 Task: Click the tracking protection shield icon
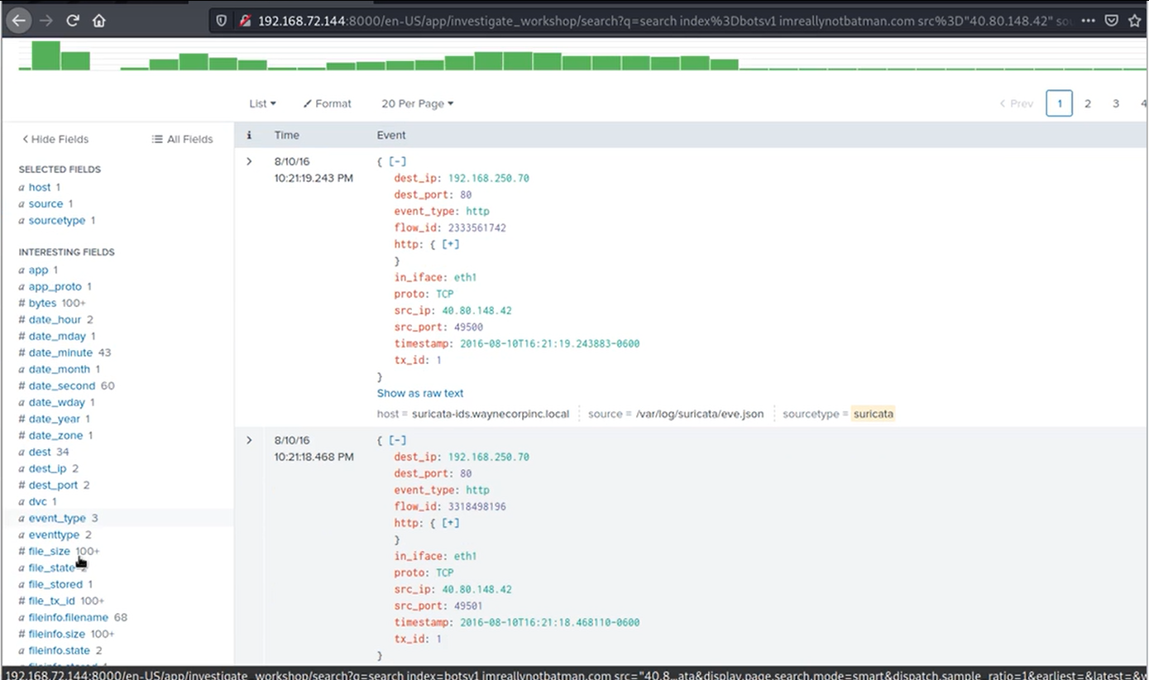222,20
